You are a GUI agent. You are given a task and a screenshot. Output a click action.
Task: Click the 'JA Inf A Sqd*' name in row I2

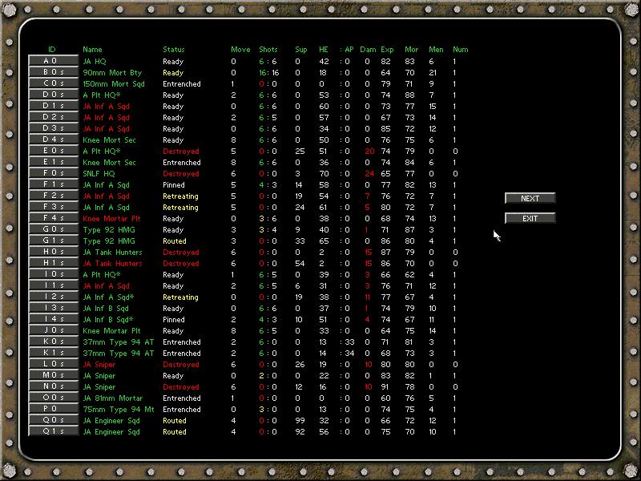pyautogui.click(x=108, y=297)
